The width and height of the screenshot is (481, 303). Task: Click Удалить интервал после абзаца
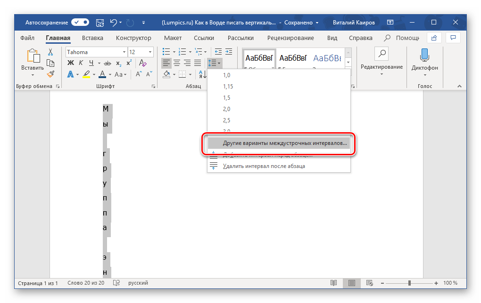coord(264,166)
